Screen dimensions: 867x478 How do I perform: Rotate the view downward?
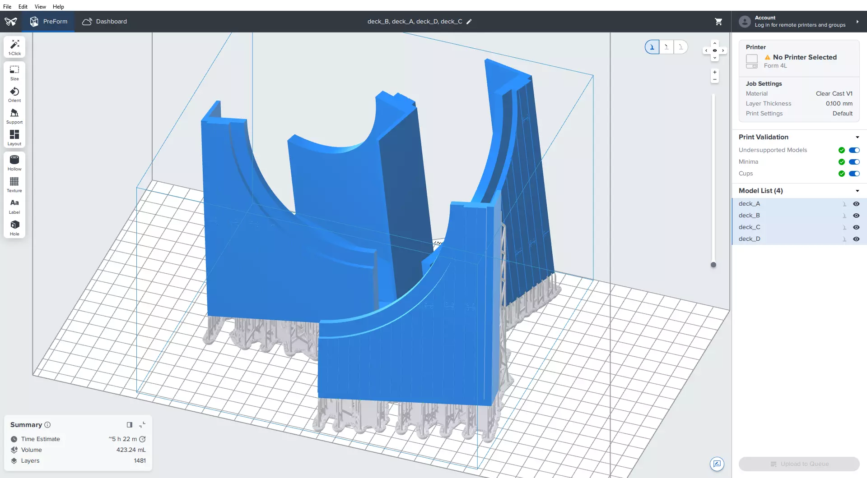pos(715,58)
